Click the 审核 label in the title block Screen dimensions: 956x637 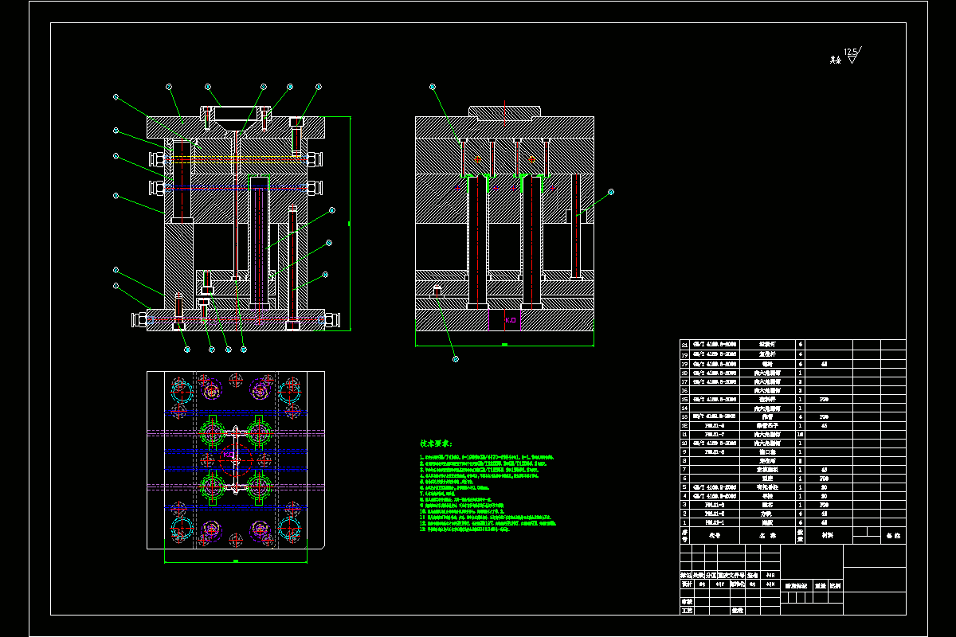[x=686, y=602]
